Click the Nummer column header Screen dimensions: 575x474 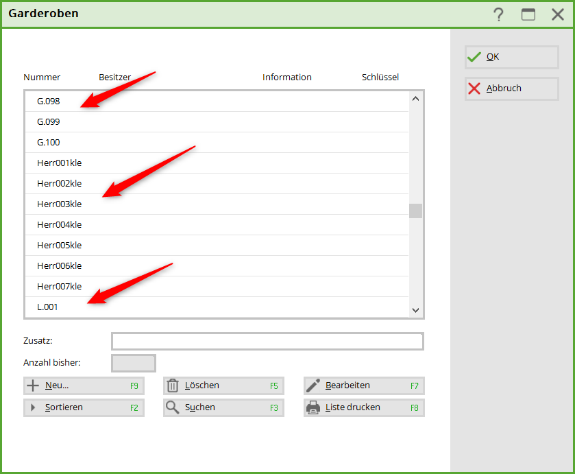coord(41,78)
